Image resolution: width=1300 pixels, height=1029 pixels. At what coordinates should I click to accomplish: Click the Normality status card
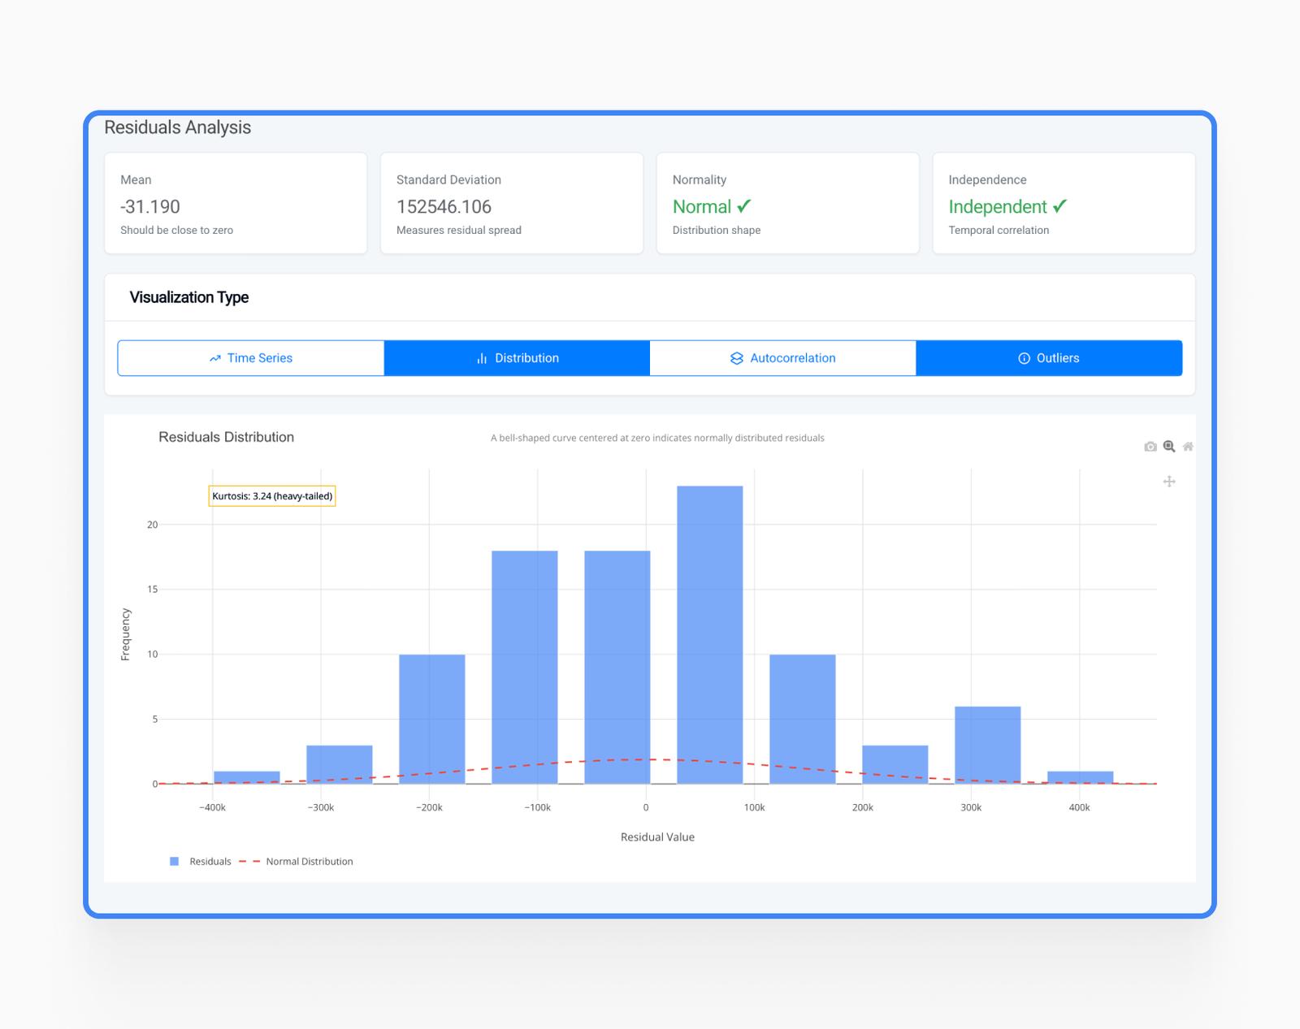pyautogui.click(x=787, y=203)
